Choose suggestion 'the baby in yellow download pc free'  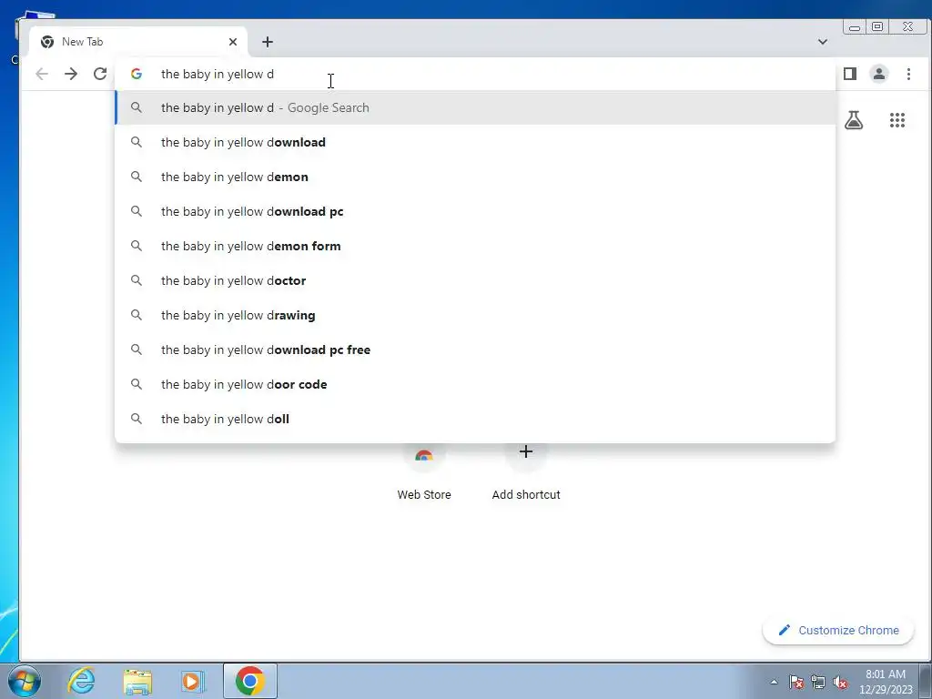click(475, 349)
